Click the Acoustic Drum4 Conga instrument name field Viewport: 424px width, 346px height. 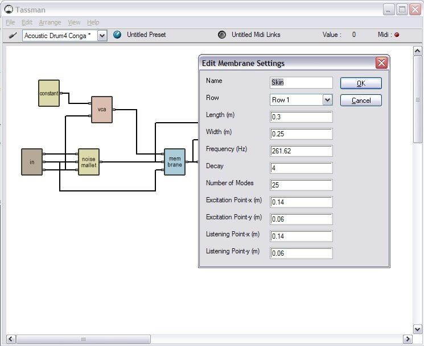point(60,36)
